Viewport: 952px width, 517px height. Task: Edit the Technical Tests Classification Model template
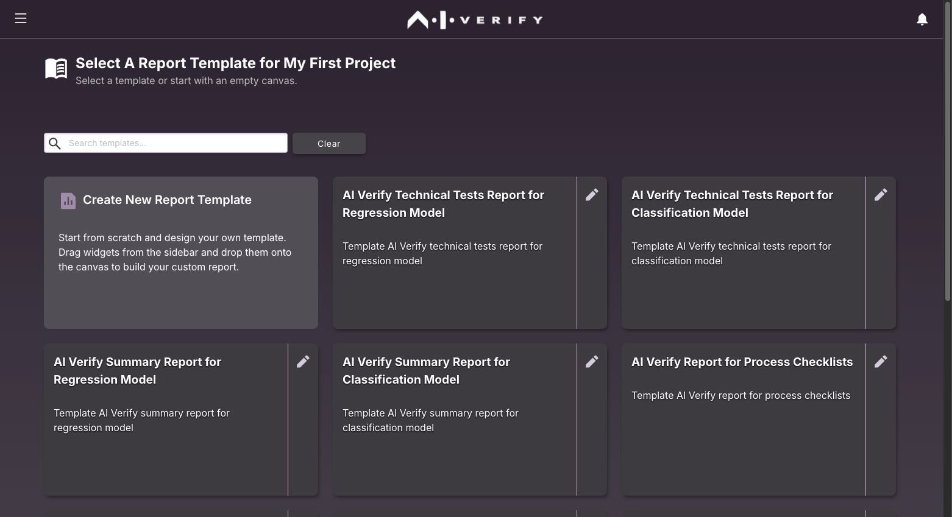[881, 195]
